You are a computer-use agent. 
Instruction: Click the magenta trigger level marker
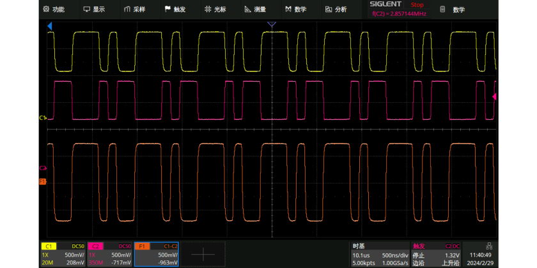494,96
